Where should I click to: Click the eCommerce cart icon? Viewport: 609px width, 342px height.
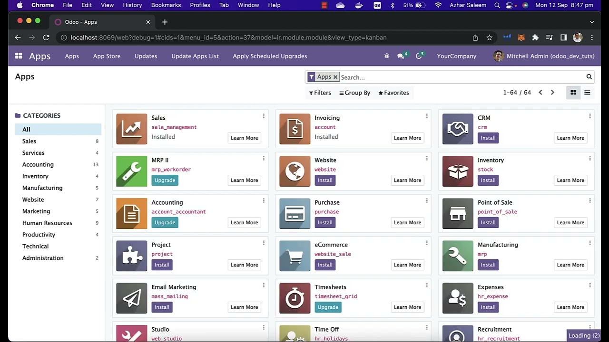click(x=295, y=256)
